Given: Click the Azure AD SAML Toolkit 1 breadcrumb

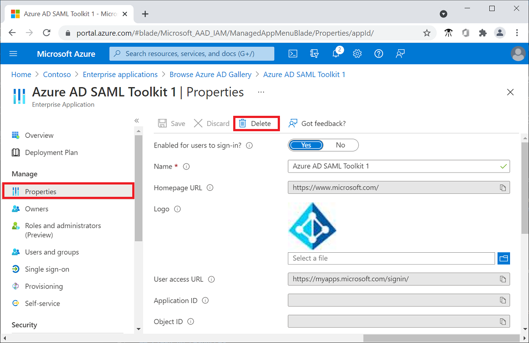Looking at the screenshot, I should click(304, 74).
